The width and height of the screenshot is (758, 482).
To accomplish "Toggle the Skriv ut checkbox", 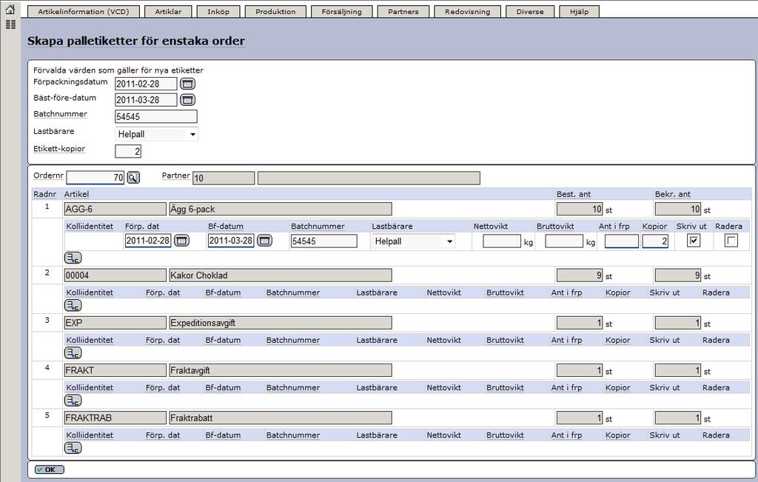I will tap(693, 241).
